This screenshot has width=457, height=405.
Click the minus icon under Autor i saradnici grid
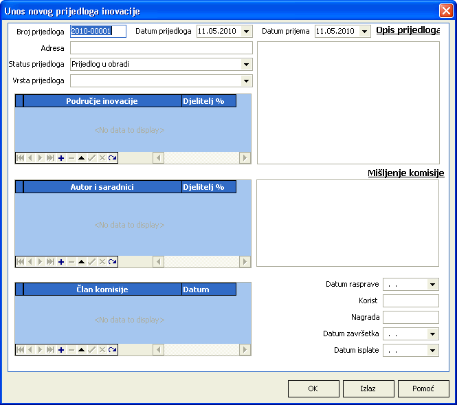coord(71,262)
